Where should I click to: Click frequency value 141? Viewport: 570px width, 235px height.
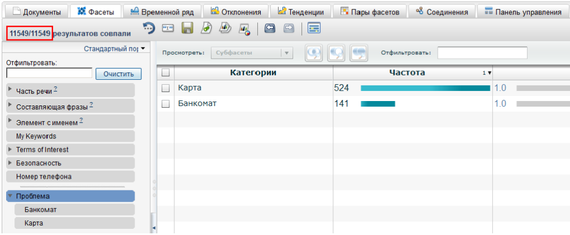pos(341,104)
